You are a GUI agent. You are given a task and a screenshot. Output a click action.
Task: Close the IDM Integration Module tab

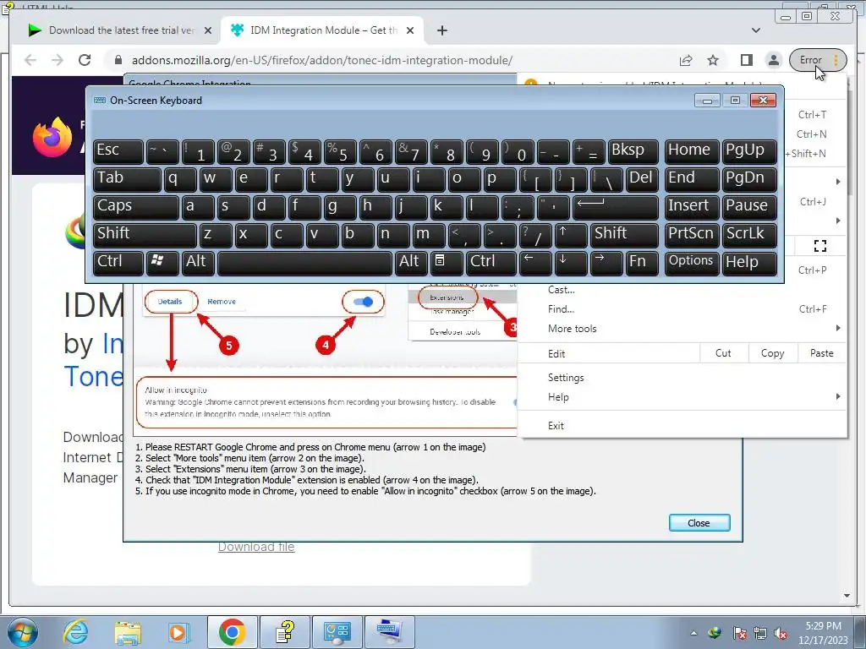(410, 30)
